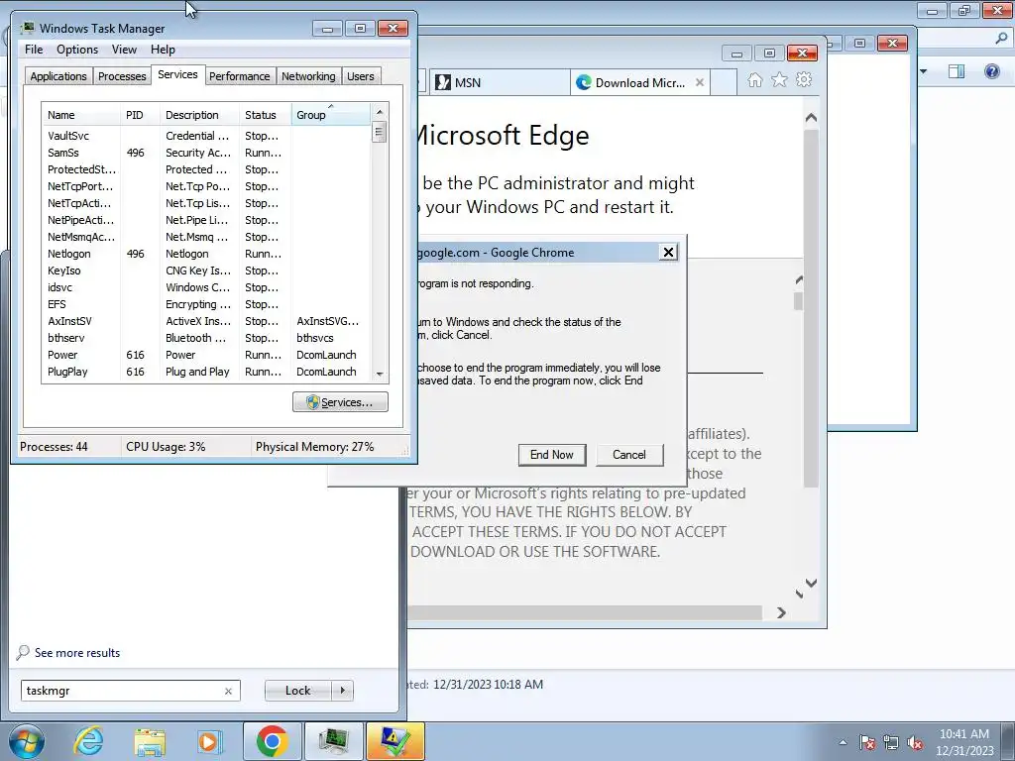Image resolution: width=1015 pixels, height=761 pixels.
Task: Switch to the Users tab
Action: (x=361, y=76)
